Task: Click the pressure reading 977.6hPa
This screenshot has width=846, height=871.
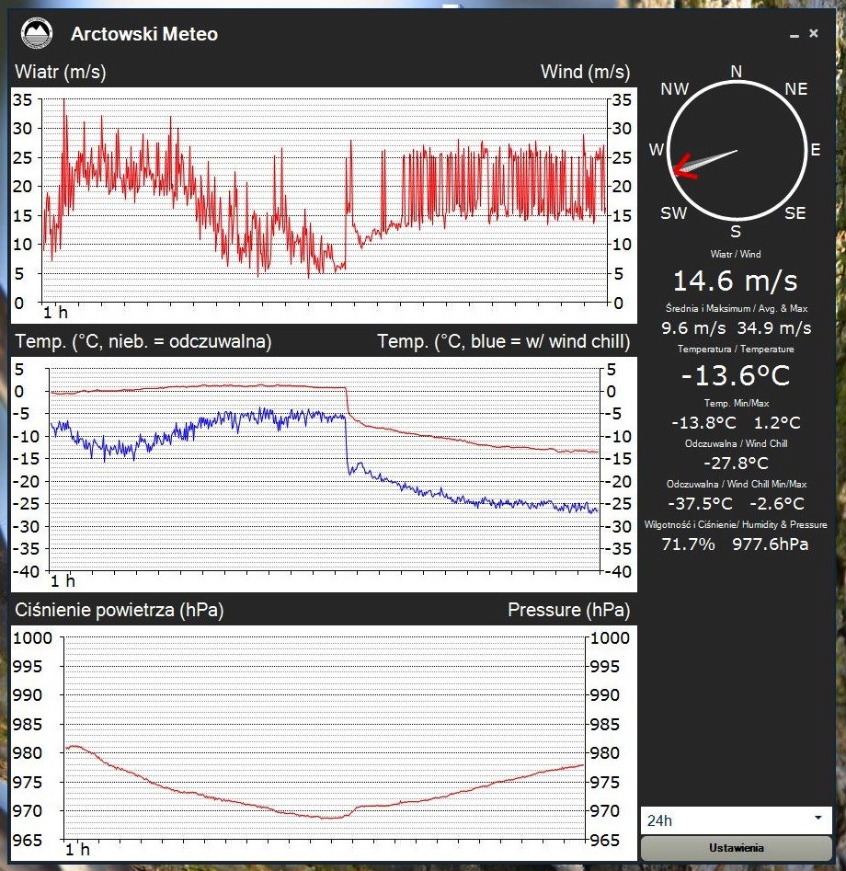Action: point(771,544)
